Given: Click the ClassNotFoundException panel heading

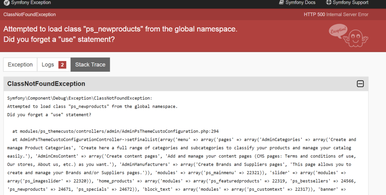Looking at the screenshot, I should [46, 84].
